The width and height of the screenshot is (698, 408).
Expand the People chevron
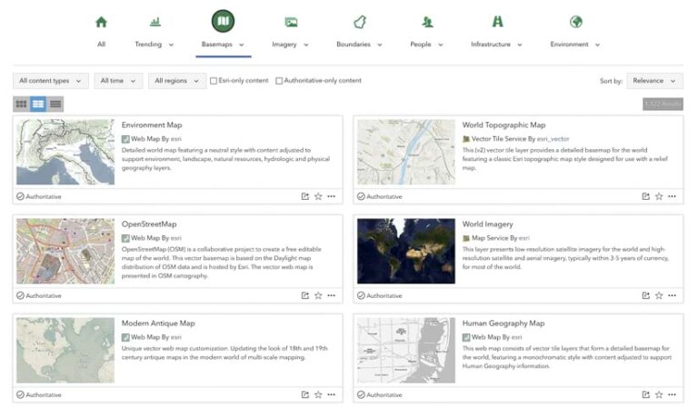[440, 45]
